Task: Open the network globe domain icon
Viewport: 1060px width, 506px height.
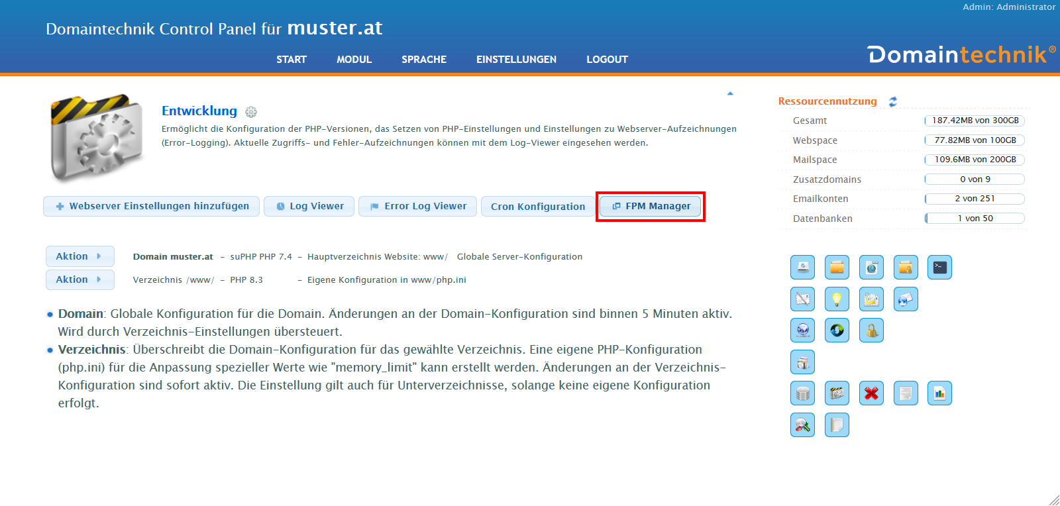Action: click(x=803, y=330)
